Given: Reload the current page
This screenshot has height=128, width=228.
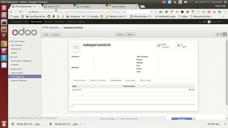Looking at the screenshot, I should 21,12.
